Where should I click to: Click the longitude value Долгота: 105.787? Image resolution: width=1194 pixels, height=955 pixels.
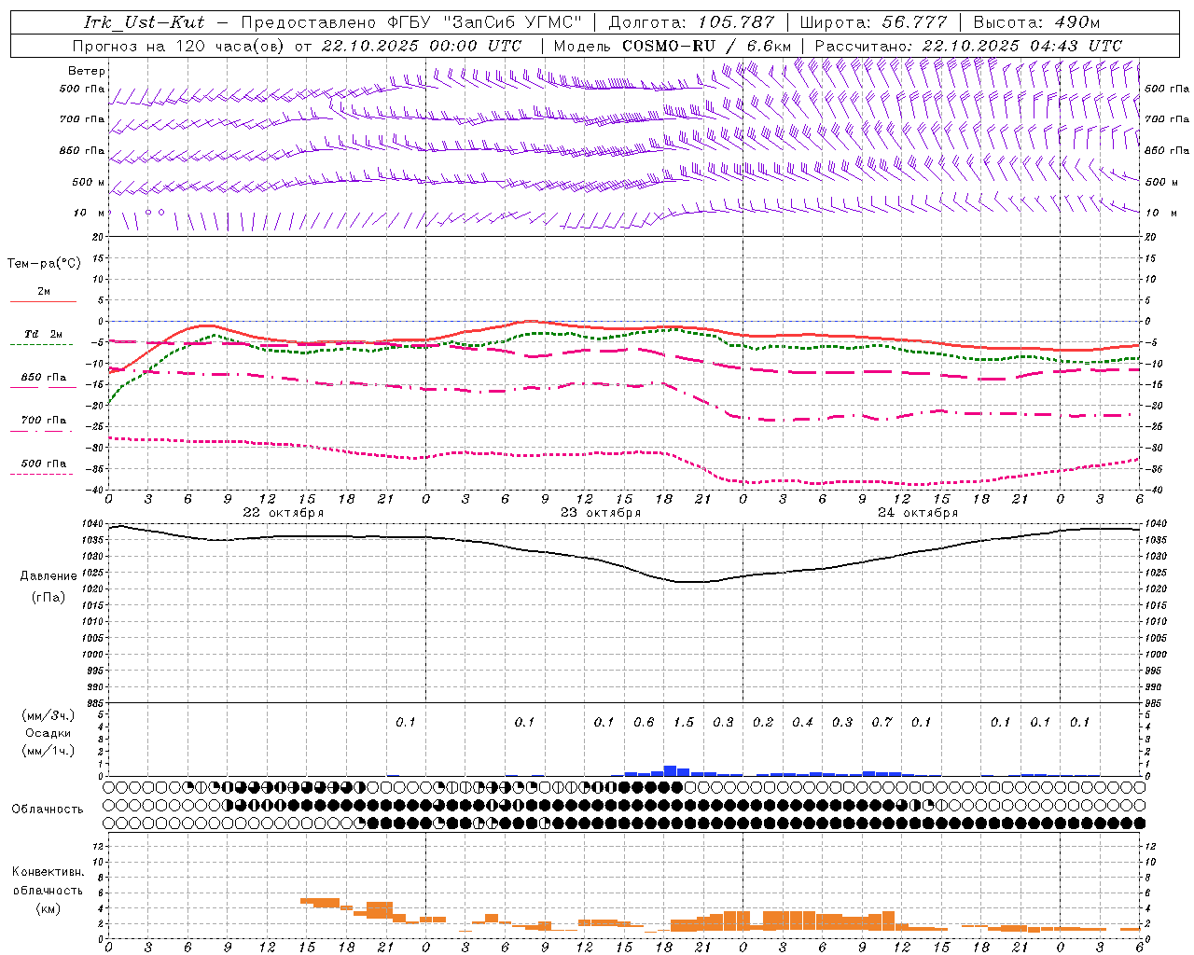pyautogui.click(x=691, y=22)
